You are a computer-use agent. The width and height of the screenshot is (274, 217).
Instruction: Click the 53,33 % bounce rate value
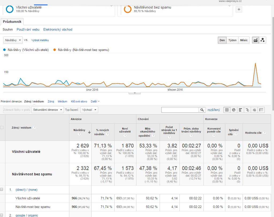(x=148, y=146)
